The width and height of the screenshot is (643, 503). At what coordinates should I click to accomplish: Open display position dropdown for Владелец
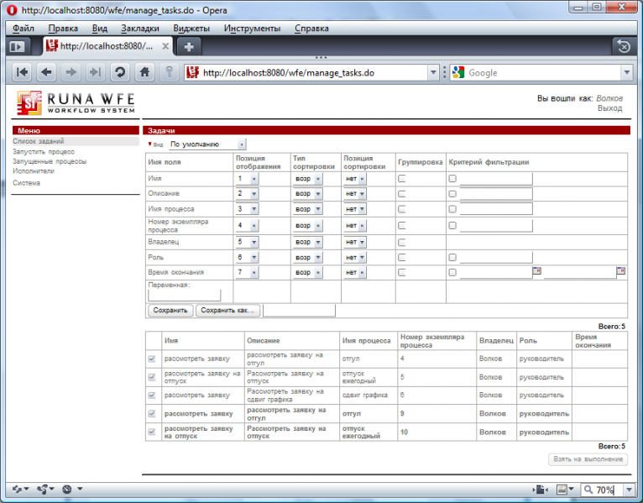click(x=248, y=243)
